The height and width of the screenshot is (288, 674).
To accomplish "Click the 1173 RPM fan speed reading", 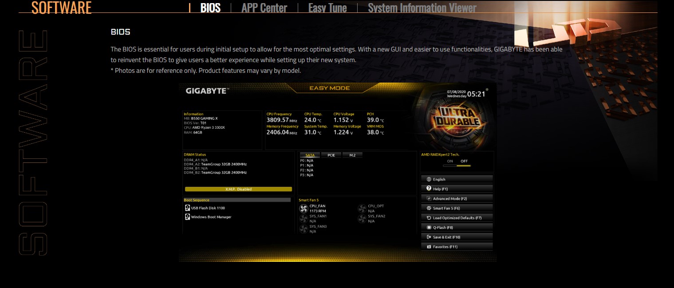I will (318, 211).
